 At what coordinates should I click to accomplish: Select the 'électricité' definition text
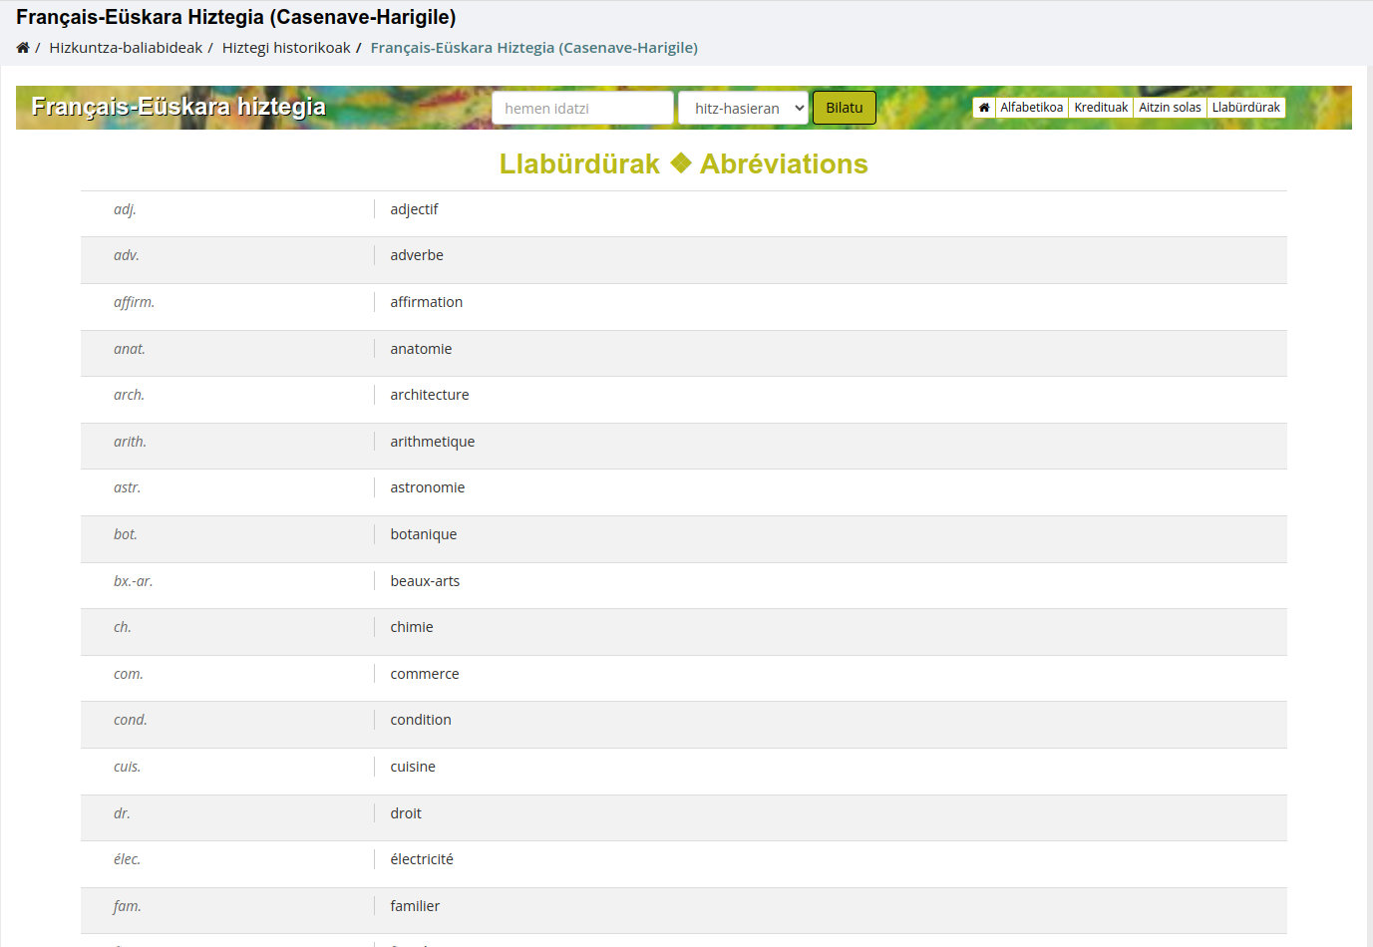click(422, 859)
